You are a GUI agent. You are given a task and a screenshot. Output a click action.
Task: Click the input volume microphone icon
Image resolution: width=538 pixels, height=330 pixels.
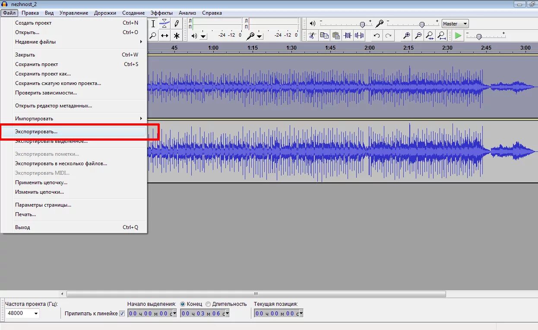(380, 23)
